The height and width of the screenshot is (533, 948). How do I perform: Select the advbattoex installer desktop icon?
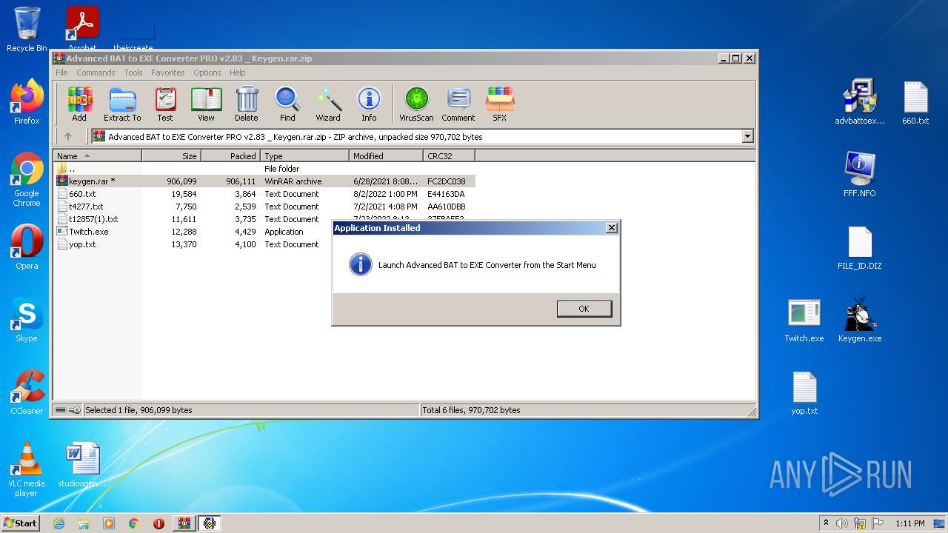(x=860, y=102)
